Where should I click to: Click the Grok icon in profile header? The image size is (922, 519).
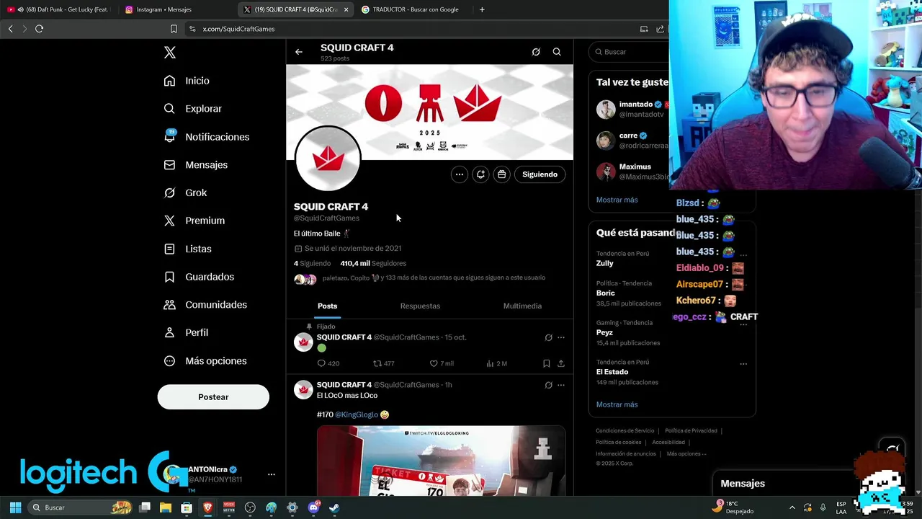536,52
